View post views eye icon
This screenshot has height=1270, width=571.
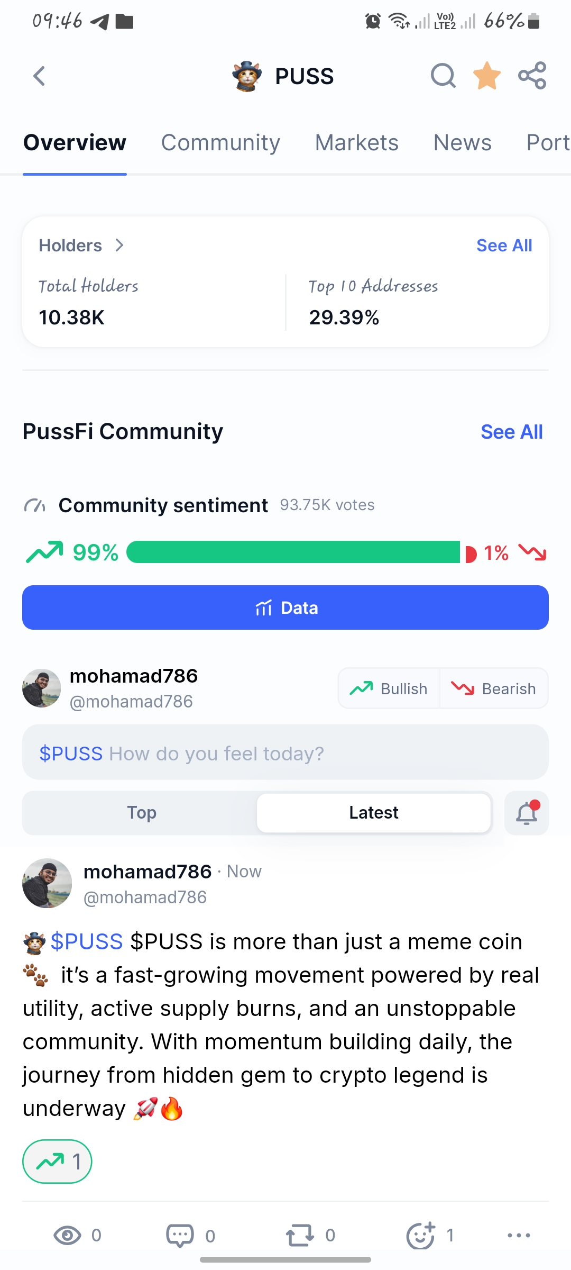68,1236
